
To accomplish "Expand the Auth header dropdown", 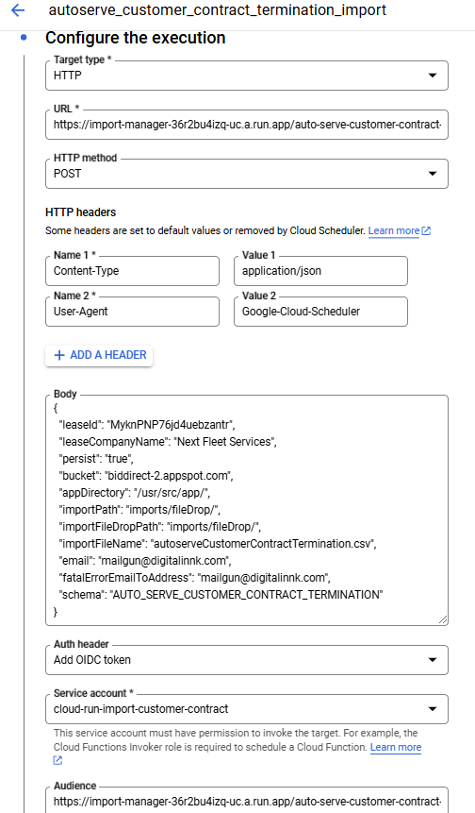I will tap(247, 660).
